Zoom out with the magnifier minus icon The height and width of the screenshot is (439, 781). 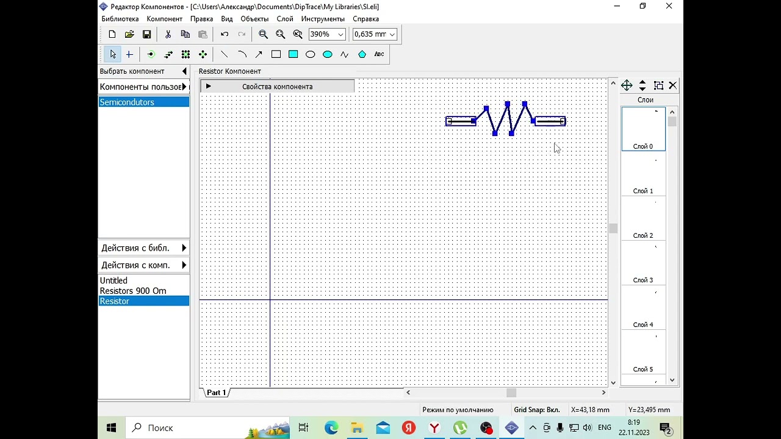(x=280, y=35)
